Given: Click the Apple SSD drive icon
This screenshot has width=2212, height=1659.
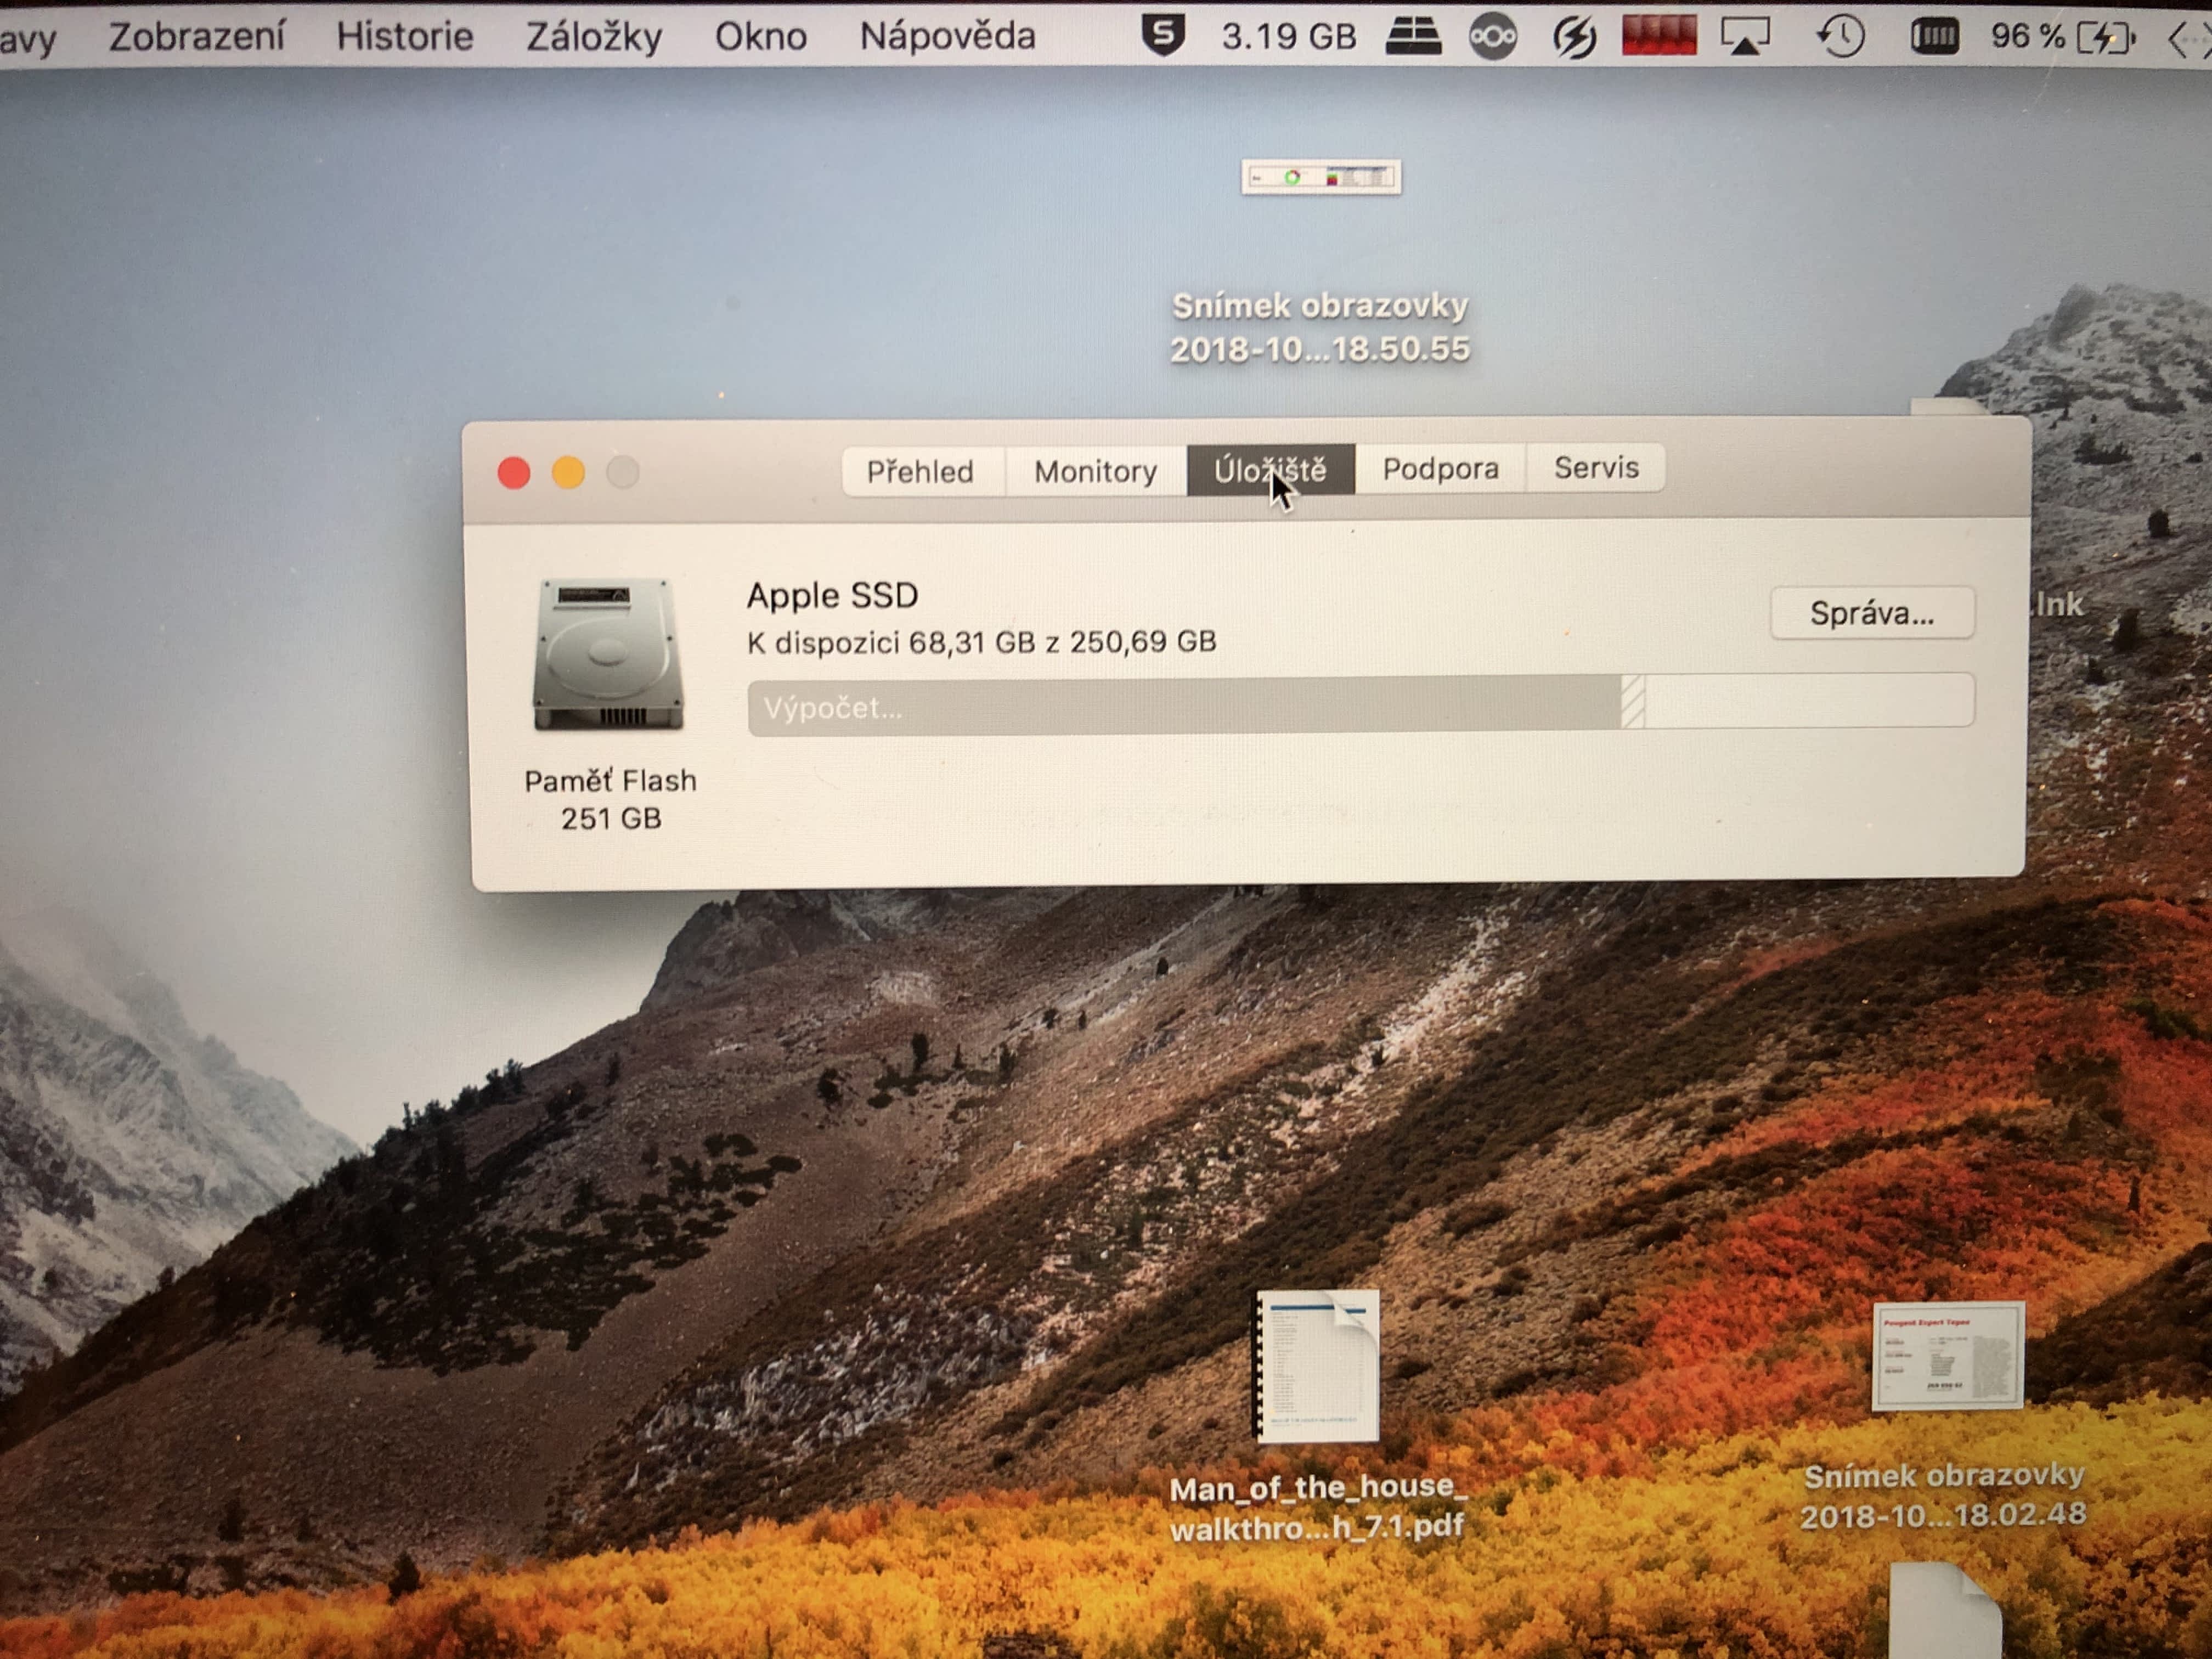Looking at the screenshot, I should click(608, 654).
